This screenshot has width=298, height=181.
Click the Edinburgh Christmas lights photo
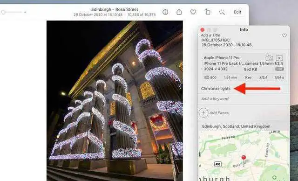click(115, 101)
